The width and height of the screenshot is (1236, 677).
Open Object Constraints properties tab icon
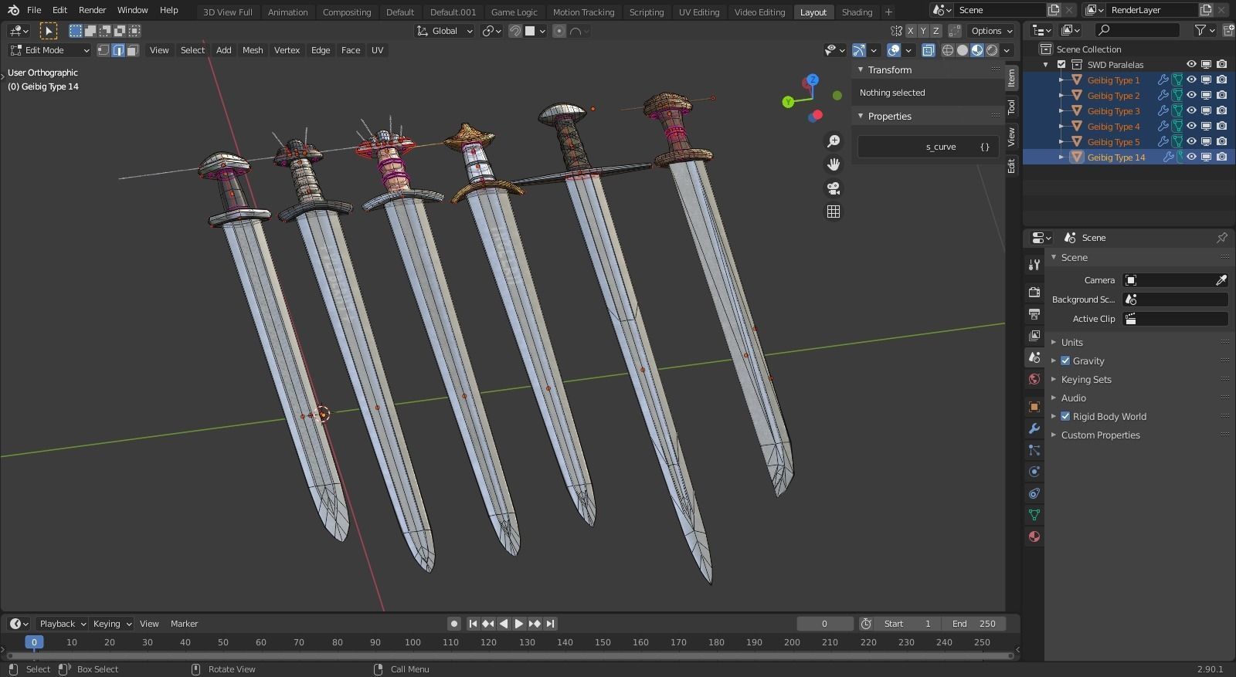click(x=1034, y=493)
